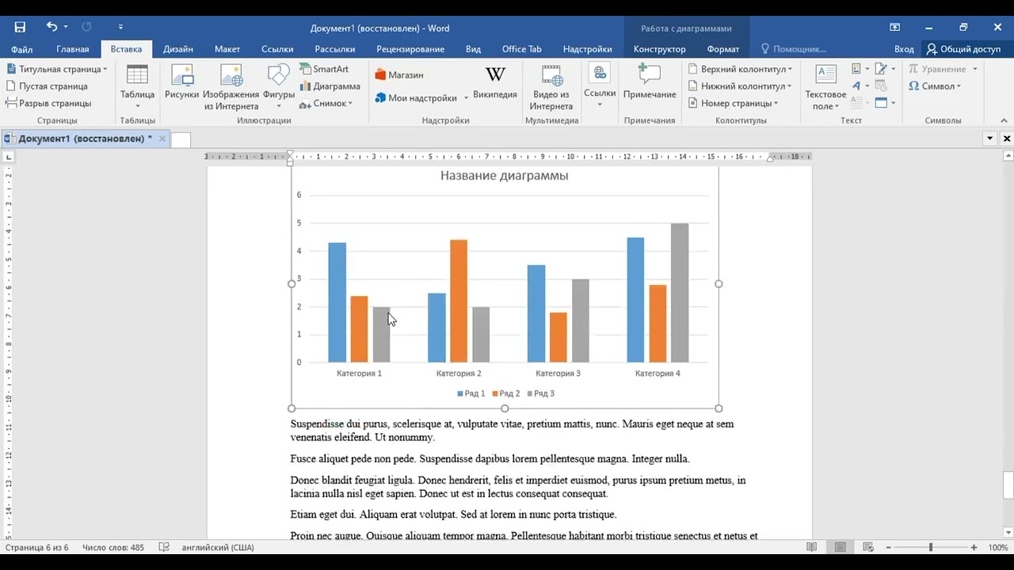Open Изображения из Интернета online pictures
Screen dimensions: 1014x570
click(231, 88)
